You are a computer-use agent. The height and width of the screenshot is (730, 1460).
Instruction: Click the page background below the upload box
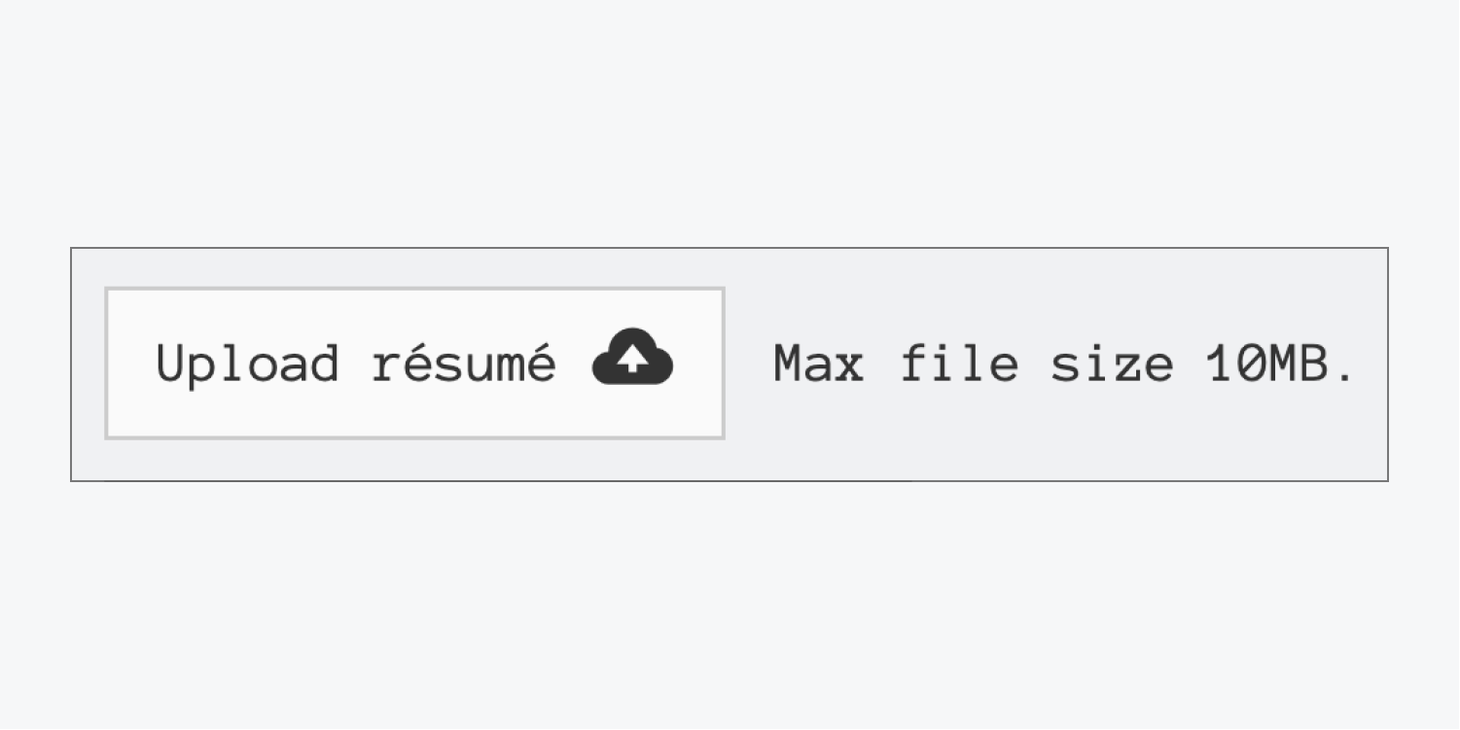[x=730, y=606]
